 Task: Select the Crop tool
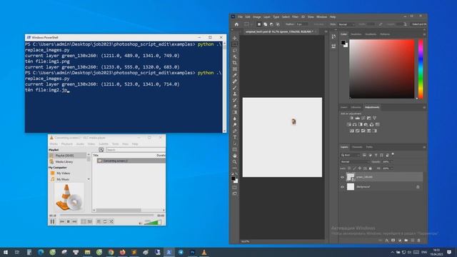click(235, 63)
